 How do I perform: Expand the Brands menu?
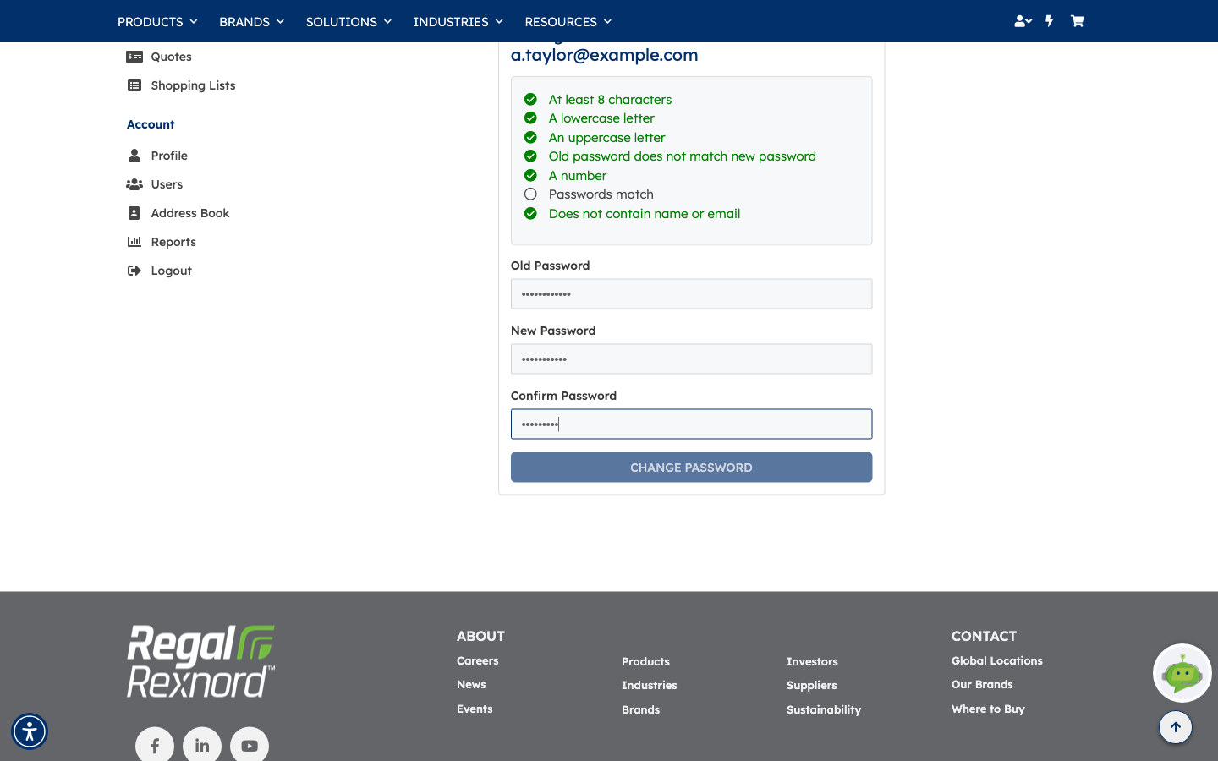251,21
